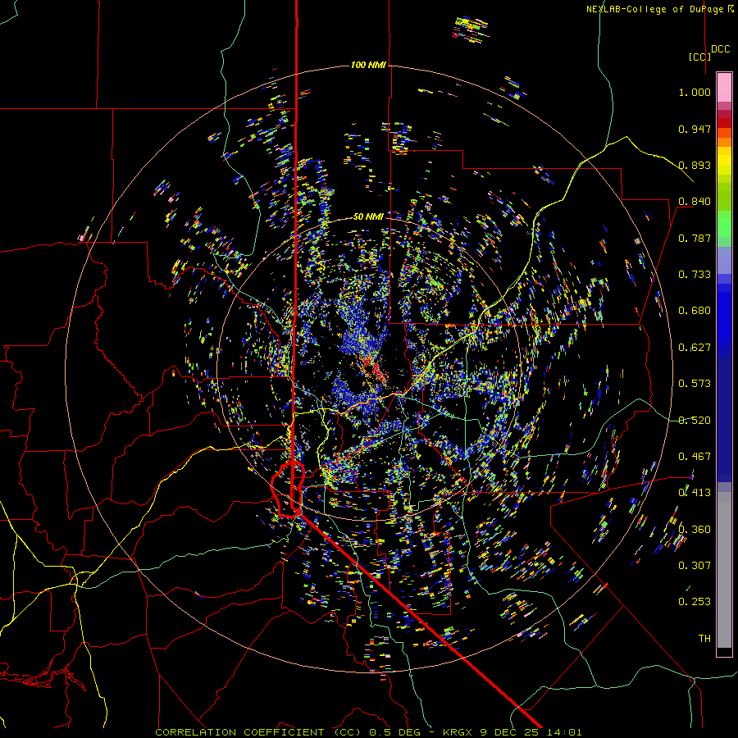Click the TH label at color scale bottom
Image resolution: width=738 pixels, height=738 pixels.
click(704, 639)
